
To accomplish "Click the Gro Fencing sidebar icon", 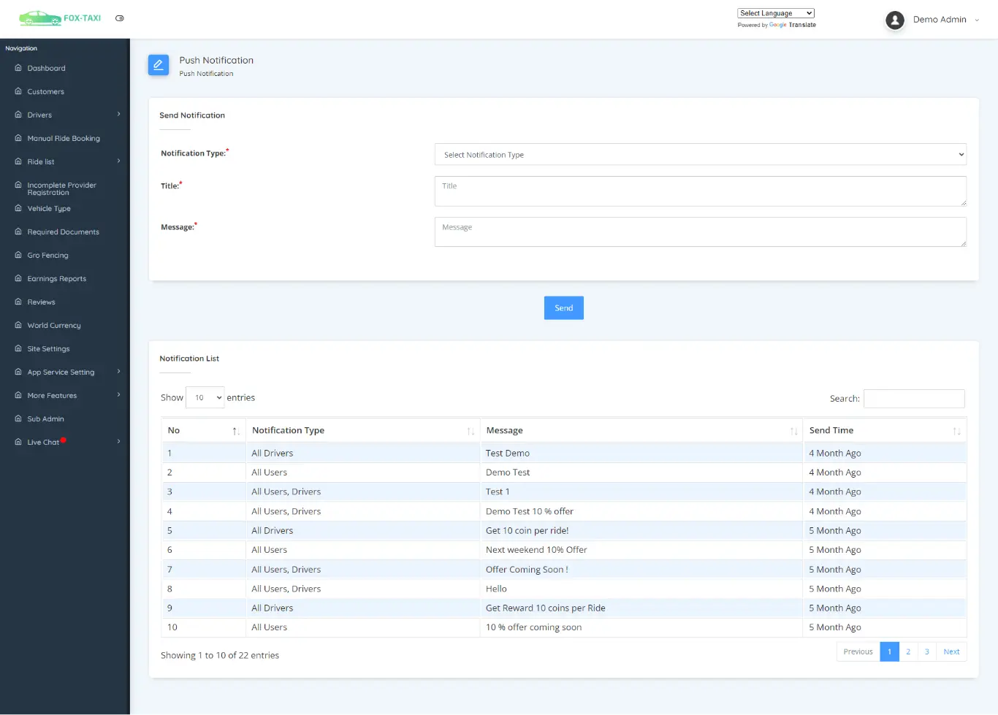I will [18, 255].
